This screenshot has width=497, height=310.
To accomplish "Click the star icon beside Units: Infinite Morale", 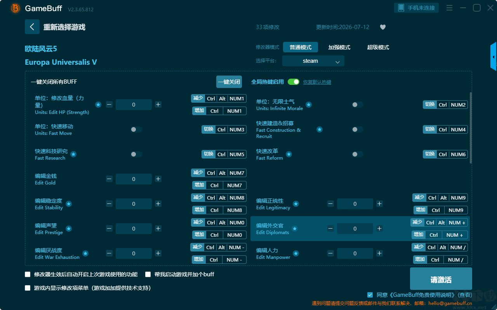I will (309, 105).
